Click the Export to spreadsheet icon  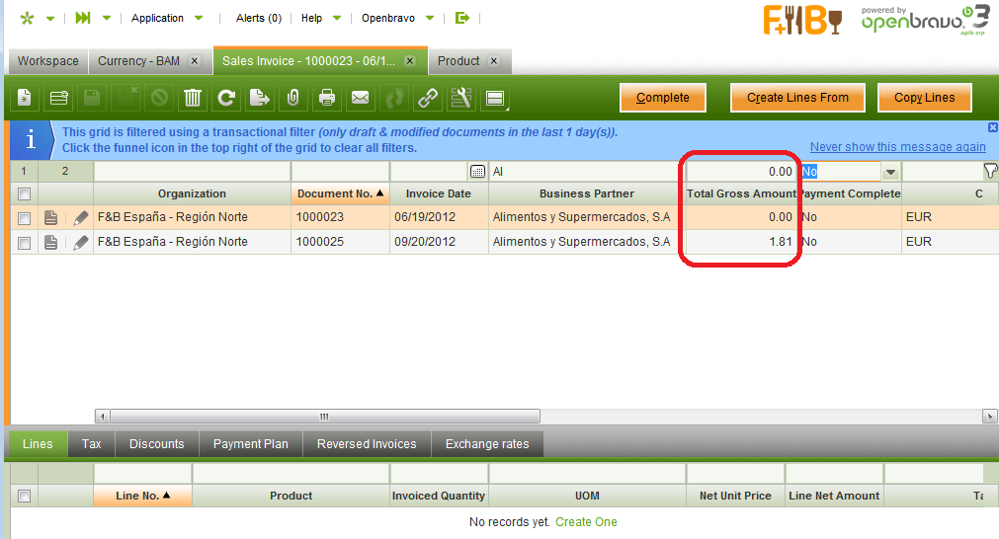[259, 98]
